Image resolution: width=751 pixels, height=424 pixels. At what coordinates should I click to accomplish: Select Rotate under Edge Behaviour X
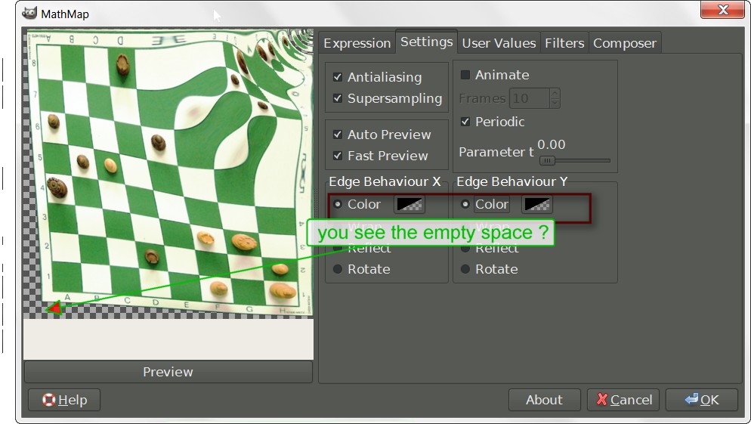(338, 269)
